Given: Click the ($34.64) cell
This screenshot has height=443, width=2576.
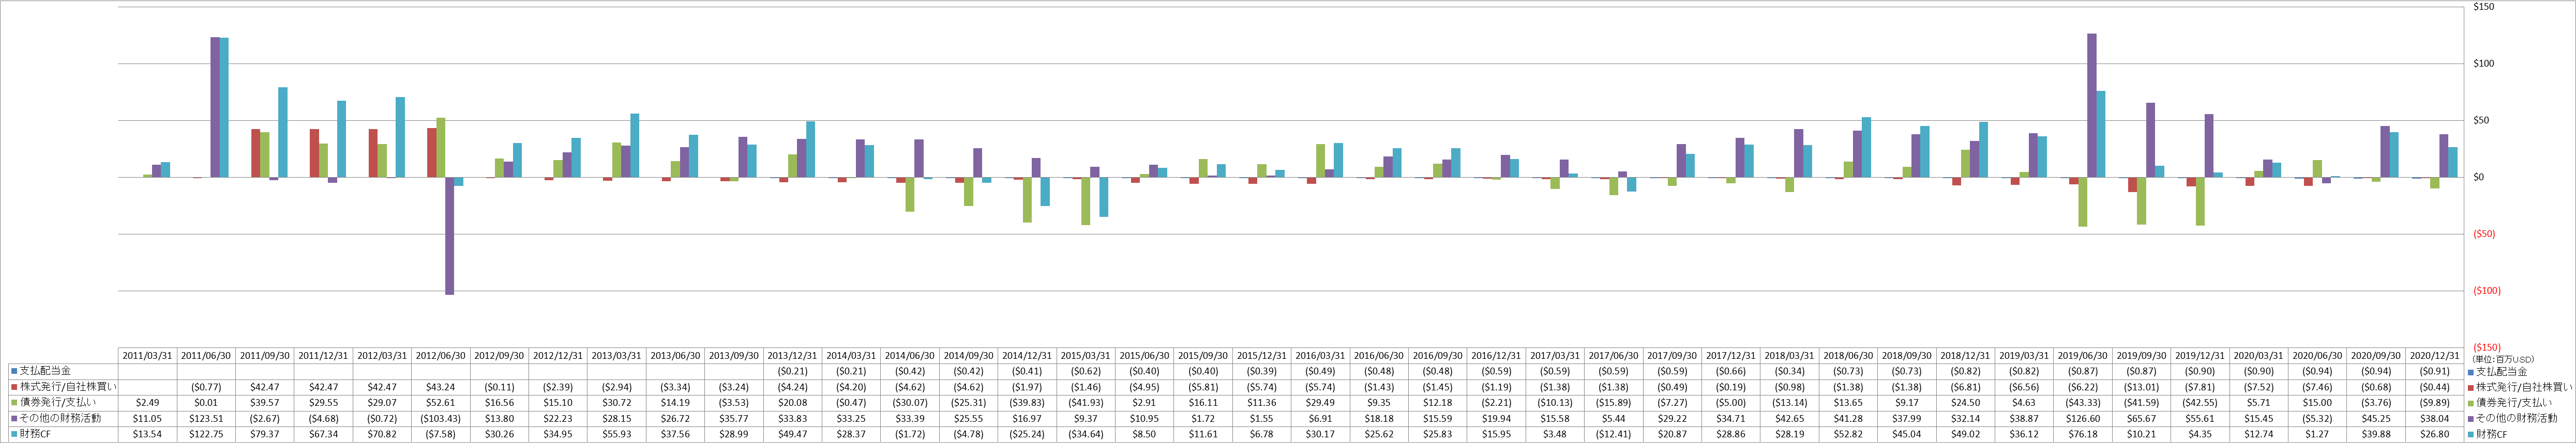Looking at the screenshot, I should (1085, 435).
